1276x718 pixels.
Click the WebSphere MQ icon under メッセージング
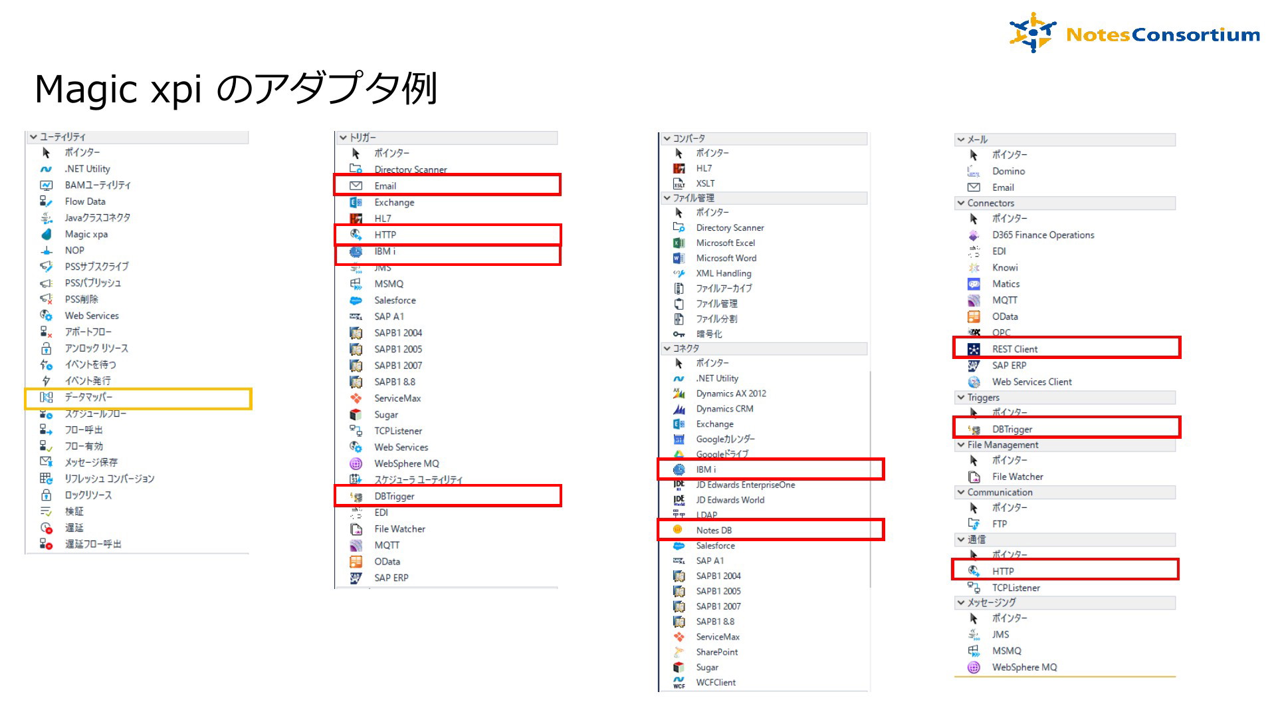point(974,667)
